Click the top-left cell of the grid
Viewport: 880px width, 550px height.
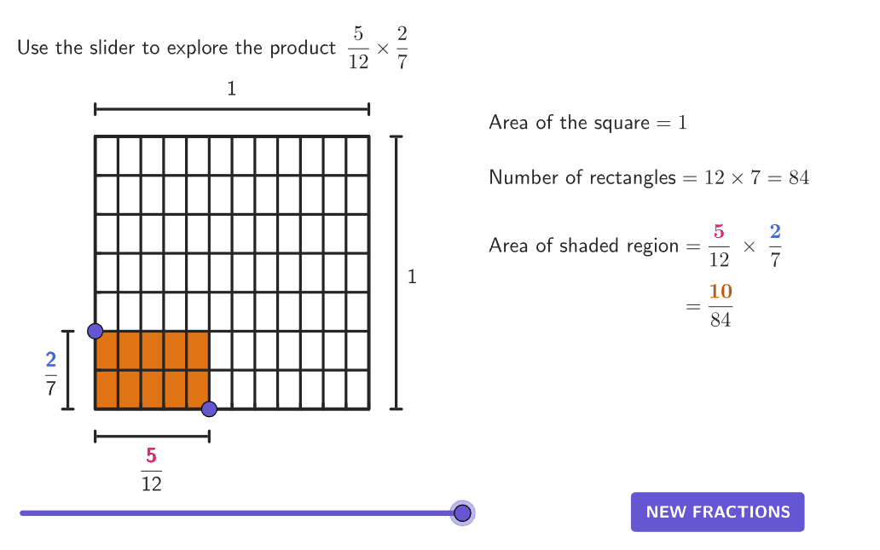tap(107, 155)
